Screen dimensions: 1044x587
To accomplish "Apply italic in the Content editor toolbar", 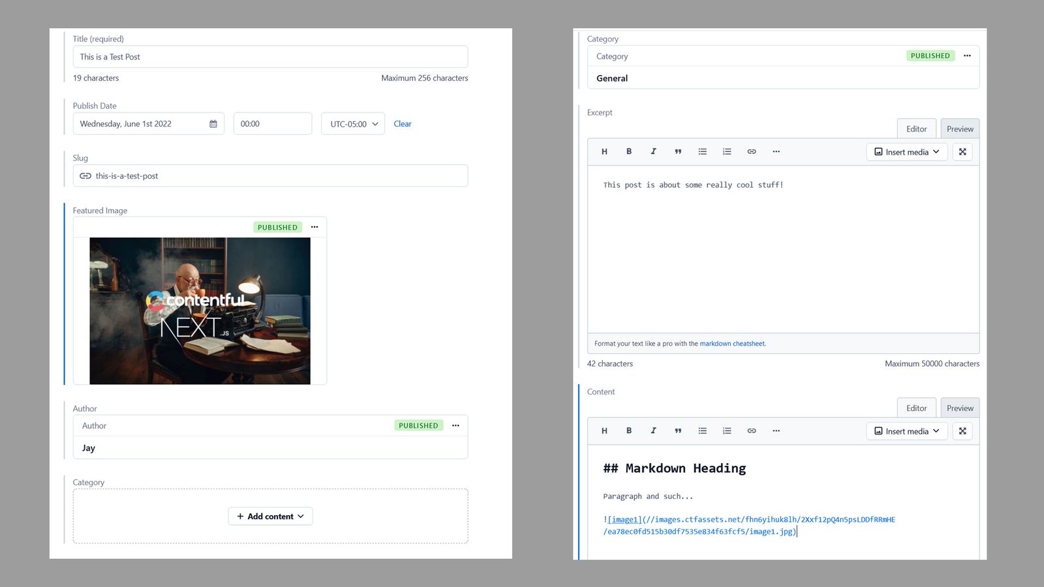I will tap(653, 430).
